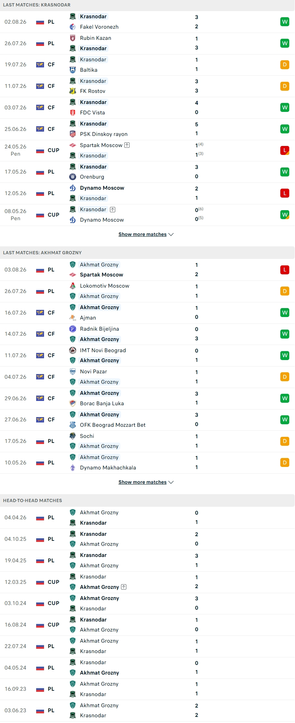Expand Show more matches under Akhmat Grozny
Screen dimensions: 295x723
[146, 482]
